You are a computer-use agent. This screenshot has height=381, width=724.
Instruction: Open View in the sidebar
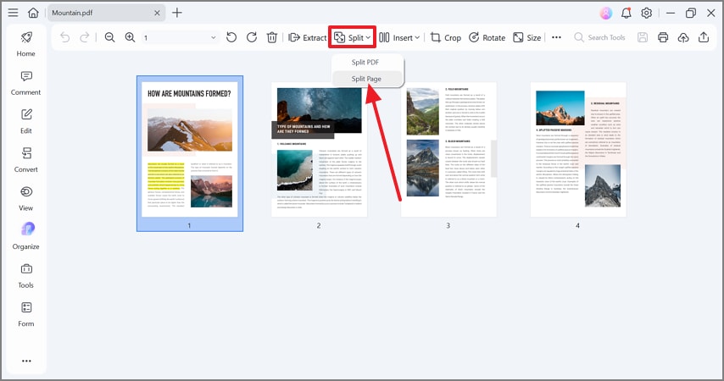click(25, 199)
